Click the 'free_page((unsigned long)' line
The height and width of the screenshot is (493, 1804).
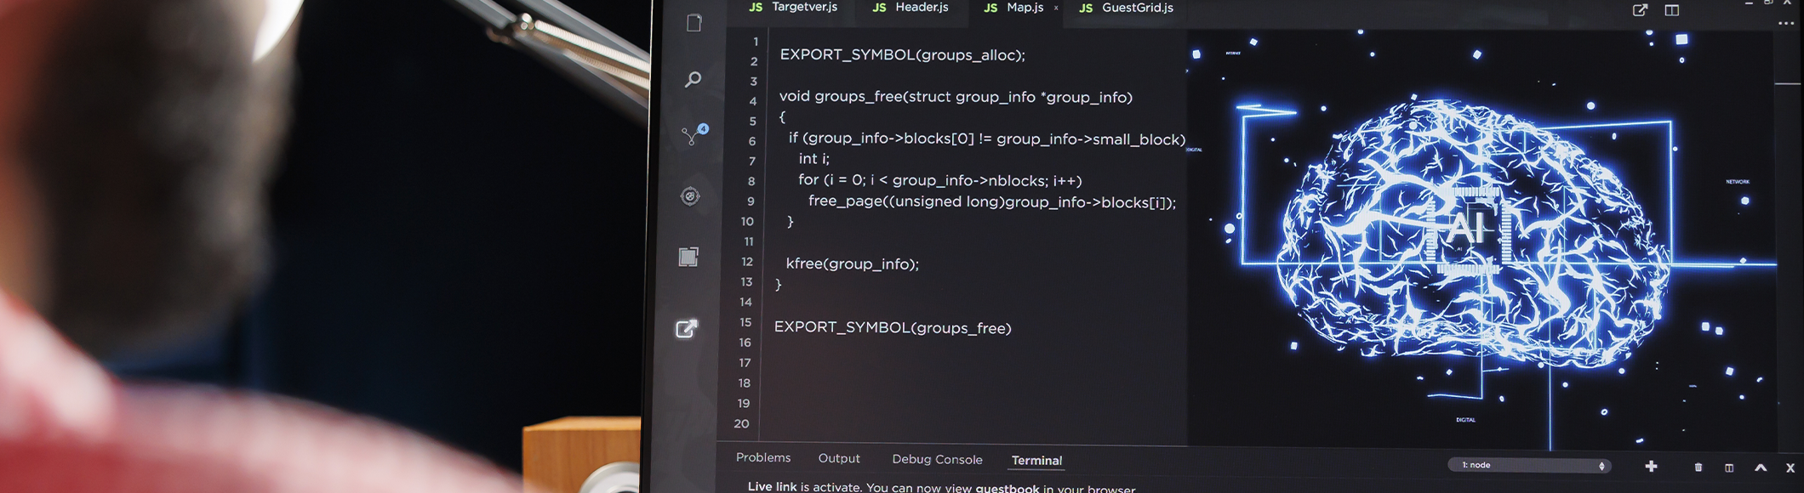click(x=992, y=202)
